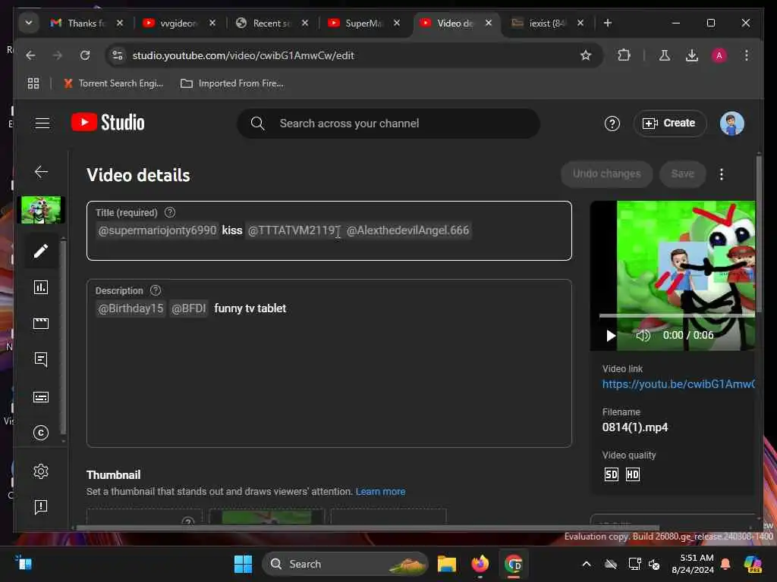Open the Windows Start menu

point(243,564)
